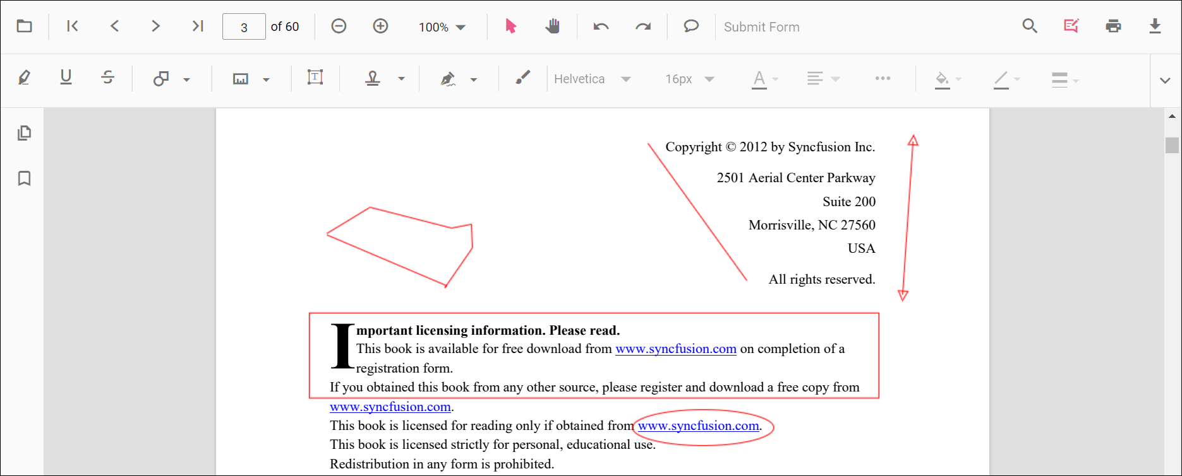Viewport: 1182px width, 476px height.
Task: Print the document
Action: [x=1113, y=26]
